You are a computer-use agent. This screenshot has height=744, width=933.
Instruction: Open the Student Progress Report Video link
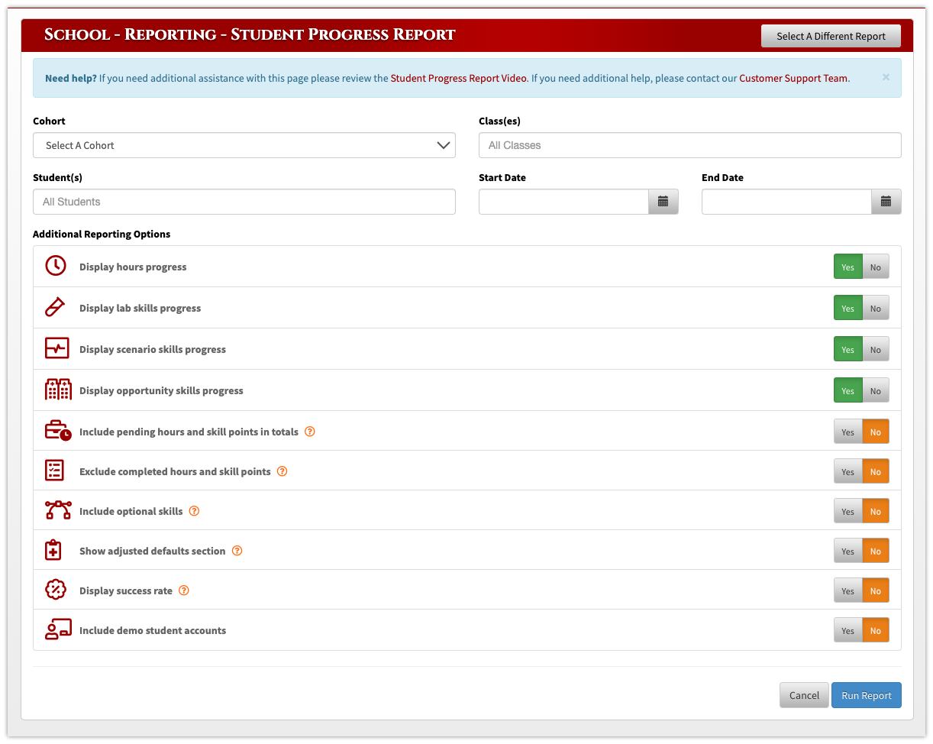coord(458,78)
